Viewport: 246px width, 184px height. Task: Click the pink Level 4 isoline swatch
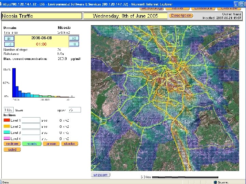coord(7,138)
